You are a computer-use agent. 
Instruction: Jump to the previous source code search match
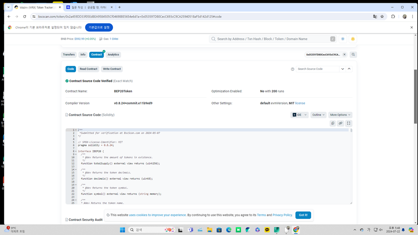point(349,69)
